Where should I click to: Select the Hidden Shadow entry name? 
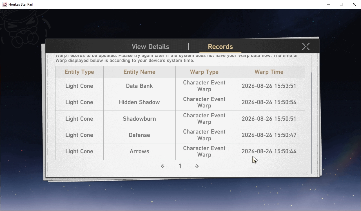pyautogui.click(x=139, y=102)
